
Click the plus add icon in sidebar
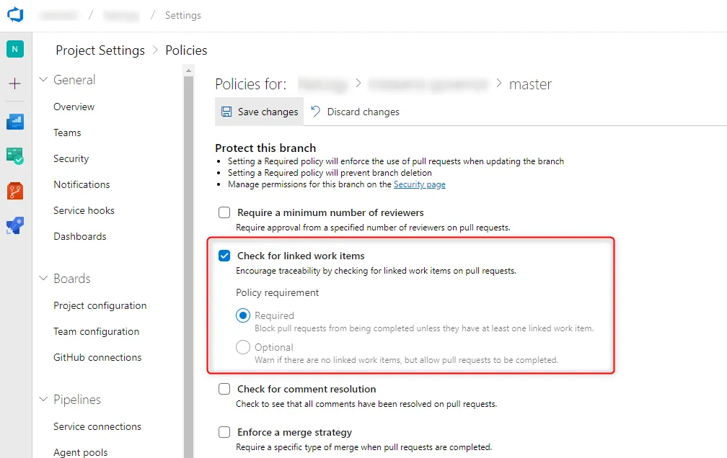15,84
